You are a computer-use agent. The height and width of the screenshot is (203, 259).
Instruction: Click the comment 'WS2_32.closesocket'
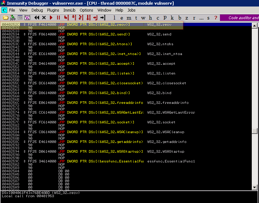point(167,83)
